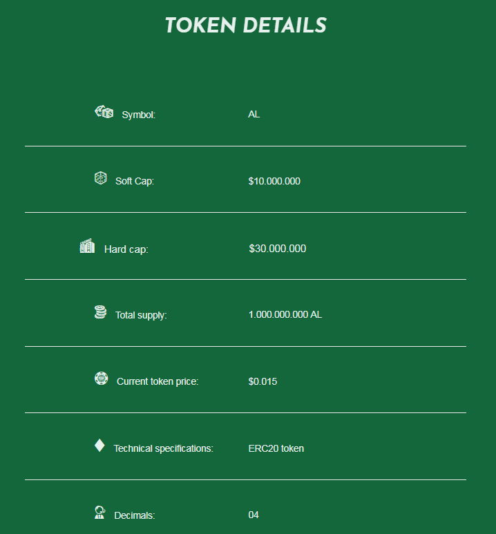Click the single die icon beside Soft Cap
This screenshot has height=534, width=496.
(x=101, y=178)
